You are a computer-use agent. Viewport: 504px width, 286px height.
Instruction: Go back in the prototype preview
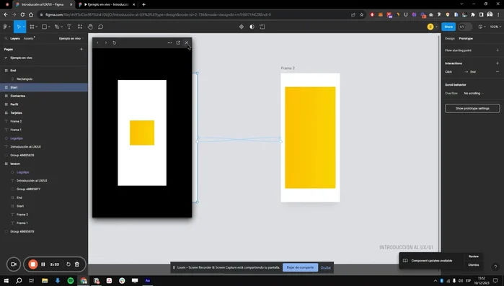tap(98, 43)
